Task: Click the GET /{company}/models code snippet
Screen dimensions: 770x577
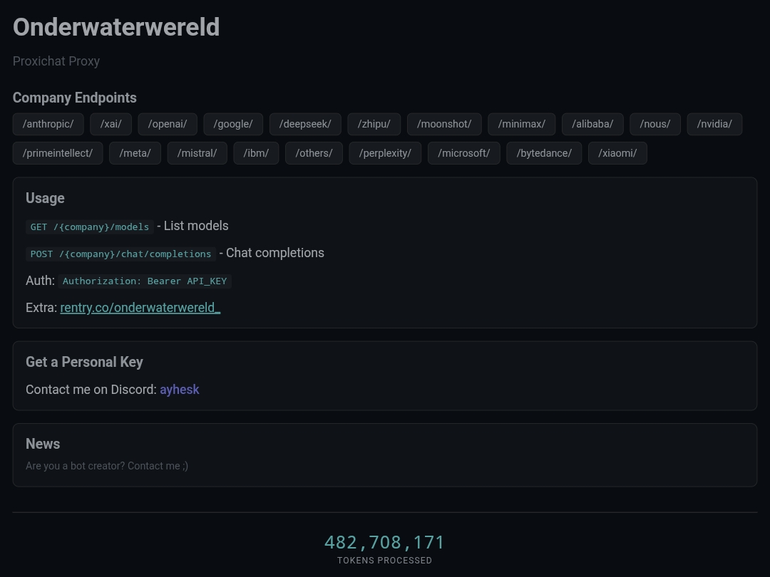Action: click(89, 227)
